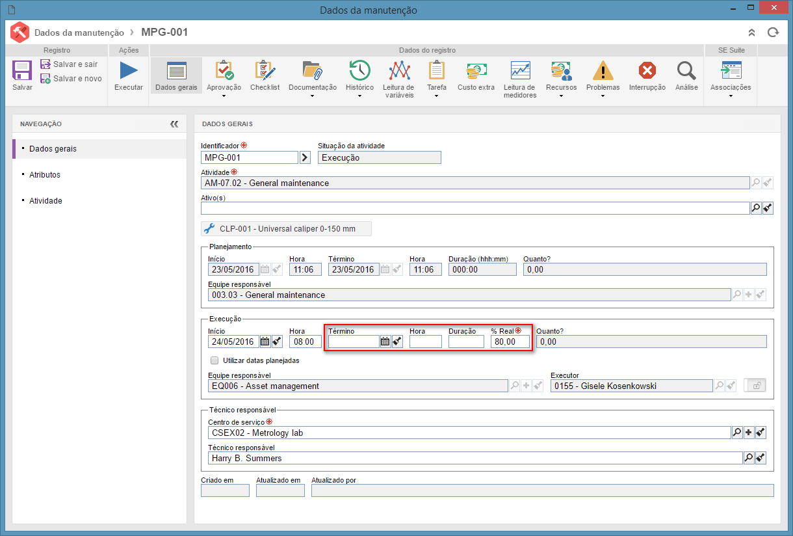This screenshot has width=793, height=536.
Task: Open the Custo extra money icon
Action: coord(476,70)
